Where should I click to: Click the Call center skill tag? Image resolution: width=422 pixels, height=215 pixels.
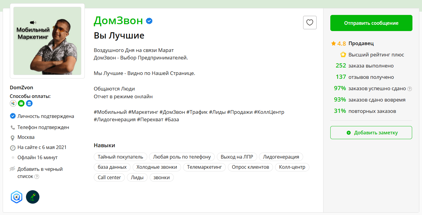coord(109,177)
